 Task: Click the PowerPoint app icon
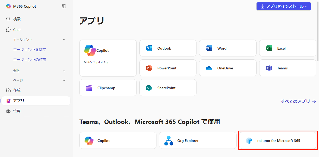point(149,68)
